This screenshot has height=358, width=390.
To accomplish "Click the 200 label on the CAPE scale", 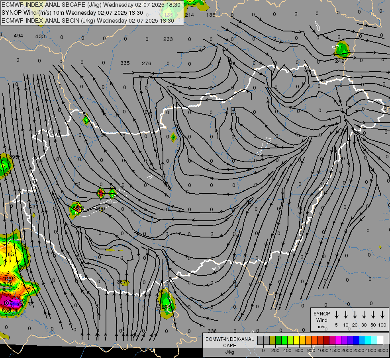I will tap(275, 350).
